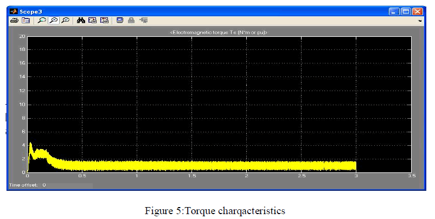Select the Zoom Y-axis tool
Viewport: 435px width, 219px height.
(65, 21)
